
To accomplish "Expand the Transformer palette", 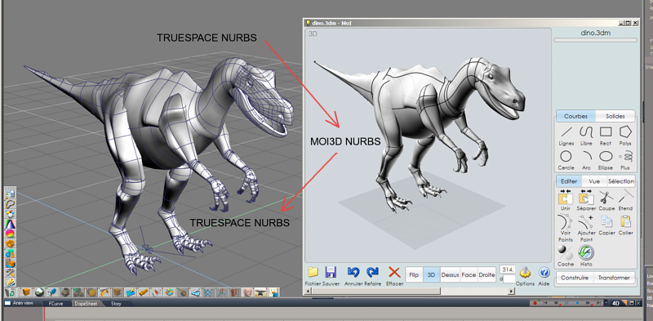I will coord(614,278).
